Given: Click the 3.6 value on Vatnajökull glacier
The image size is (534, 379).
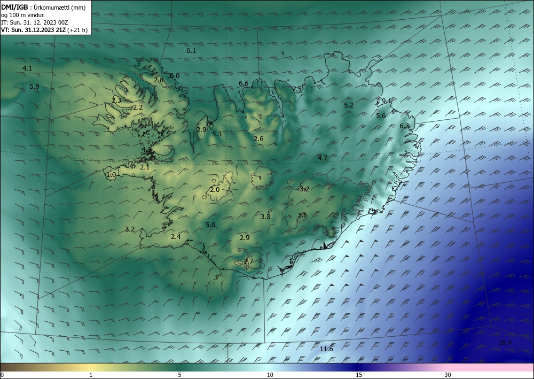Looking at the screenshot, I should click(302, 215).
